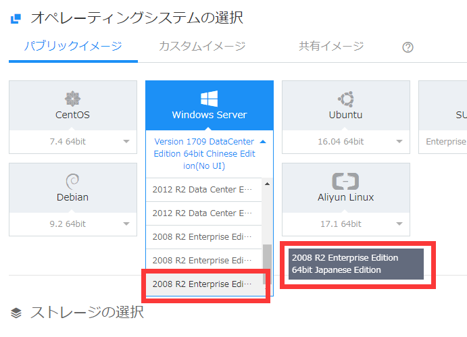Choose the second 2012 R2 Data Center option

coord(203,213)
